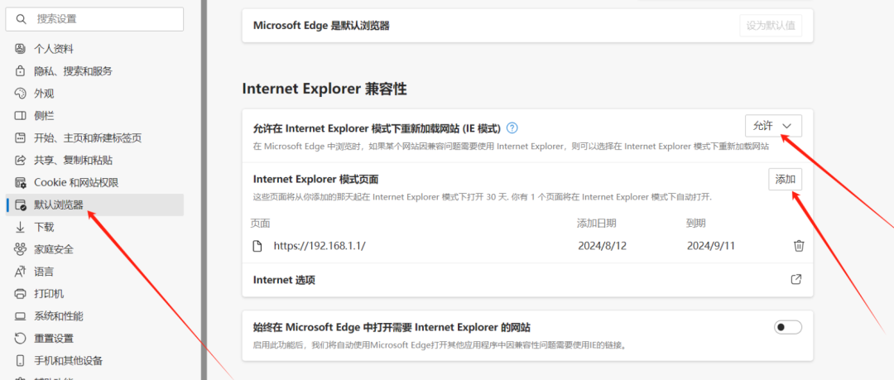Click the Internet Explorer 模式页面 label

[316, 180]
